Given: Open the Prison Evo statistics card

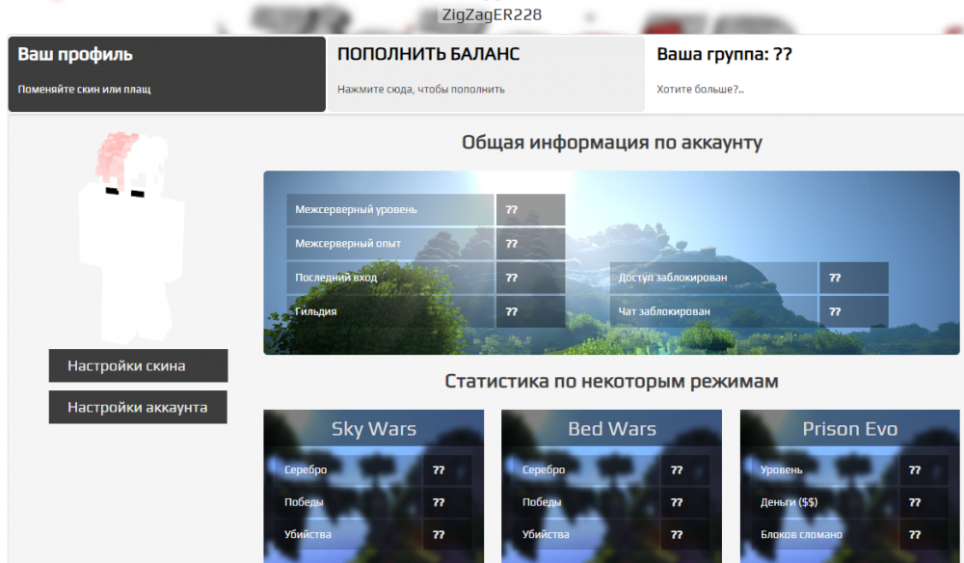Looking at the screenshot, I should [x=849, y=428].
